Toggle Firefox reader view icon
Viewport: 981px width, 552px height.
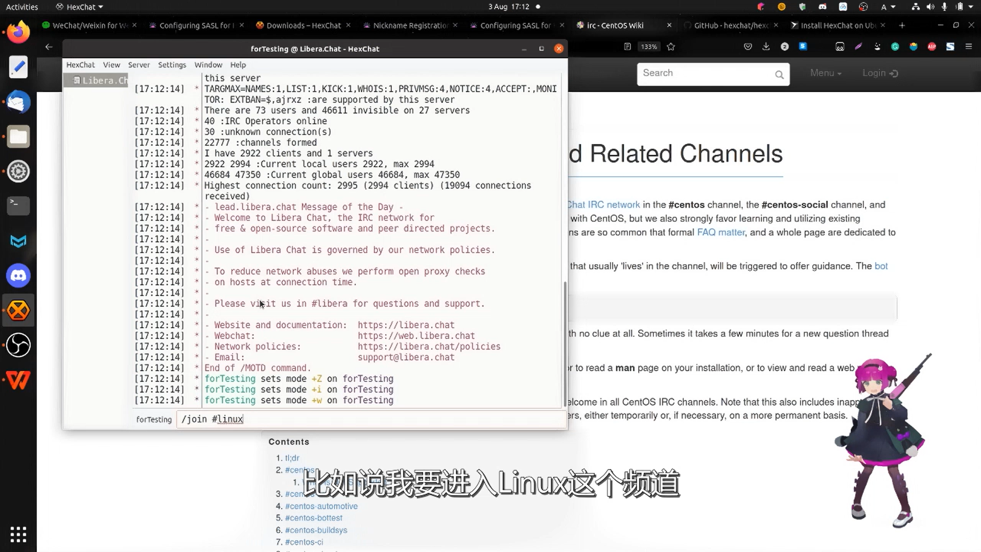[627, 47]
